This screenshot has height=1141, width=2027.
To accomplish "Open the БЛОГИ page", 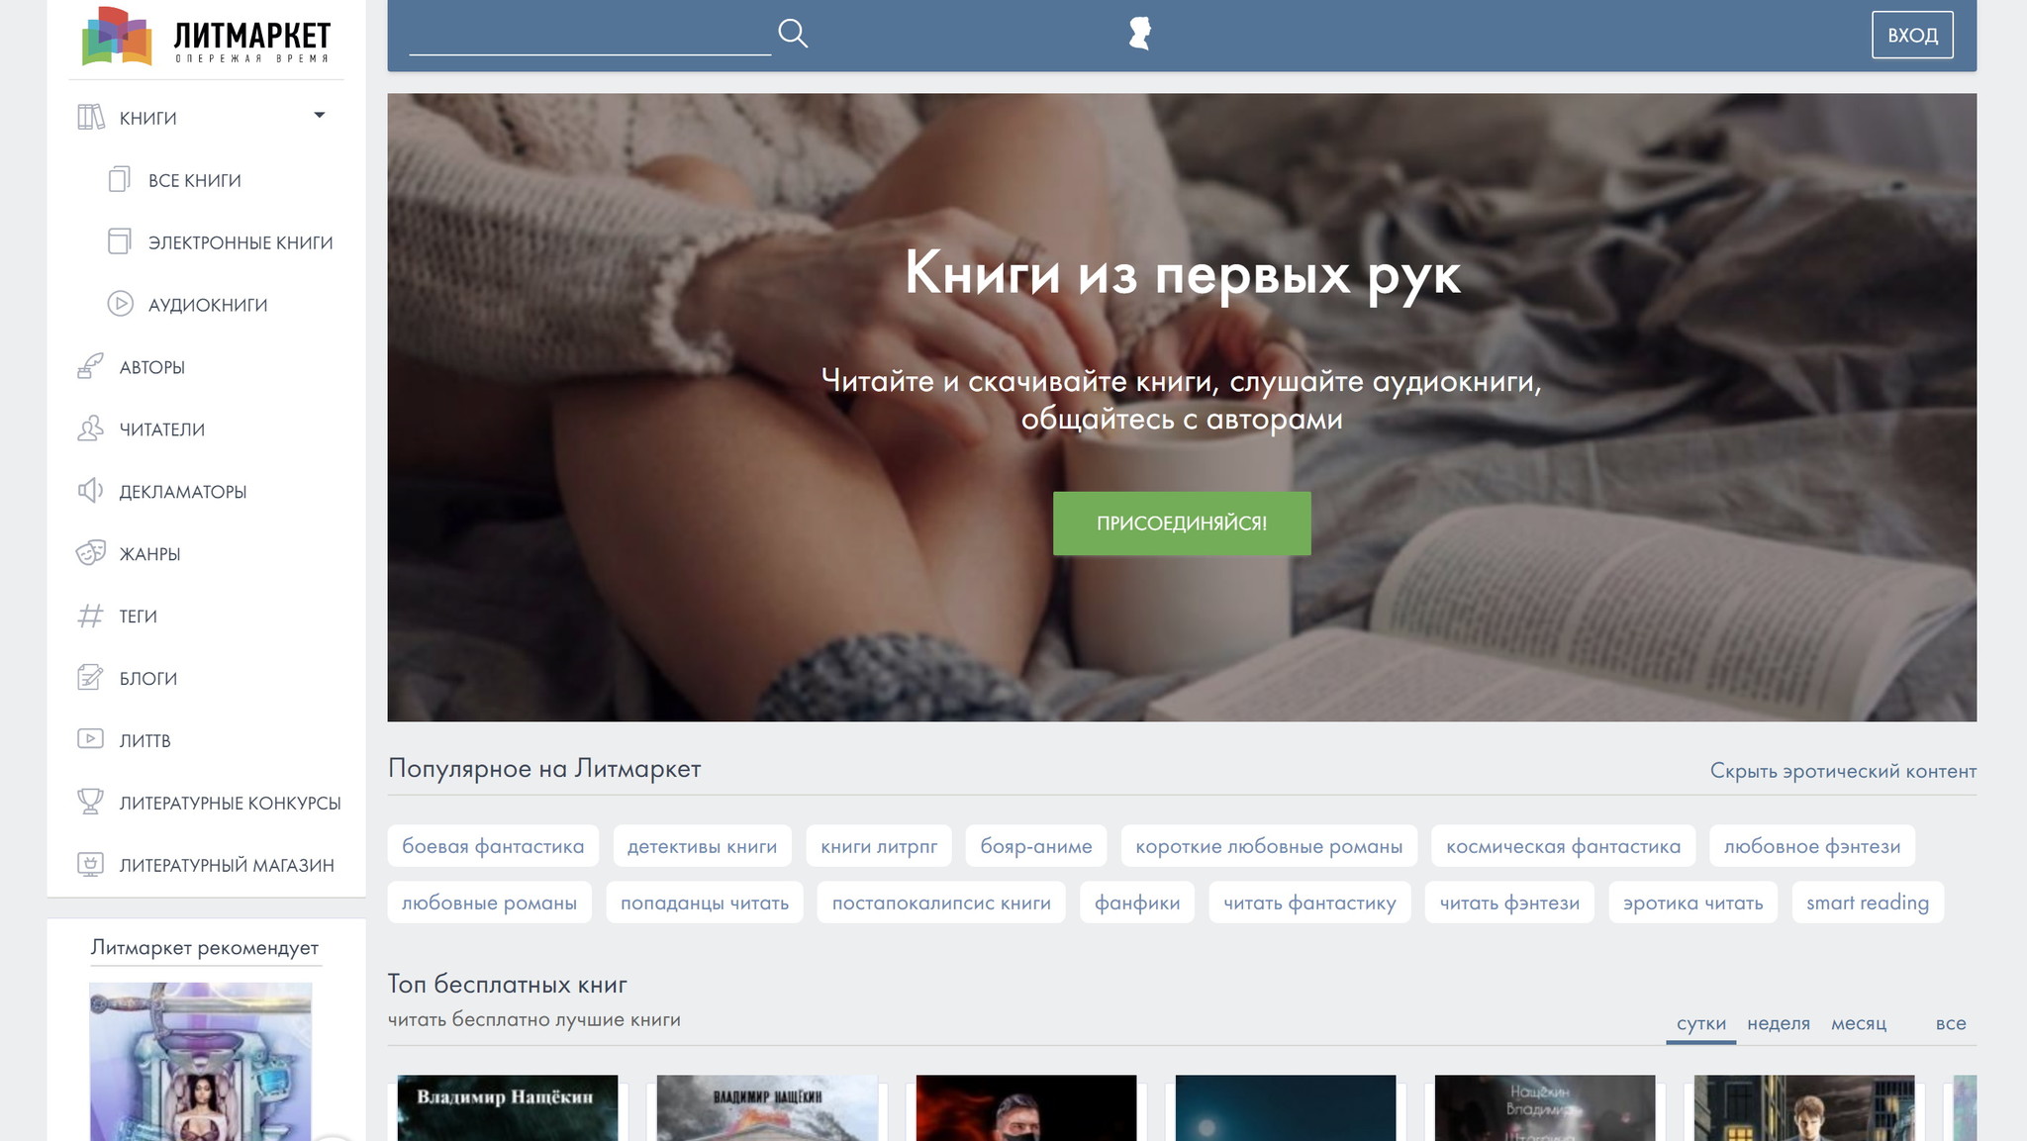I will point(148,679).
